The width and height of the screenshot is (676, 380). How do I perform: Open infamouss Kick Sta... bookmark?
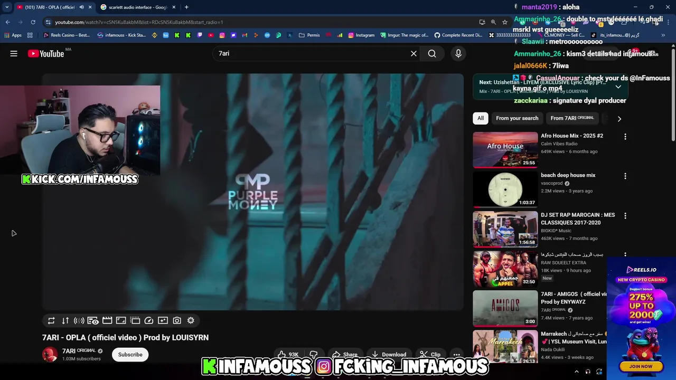tap(121, 35)
